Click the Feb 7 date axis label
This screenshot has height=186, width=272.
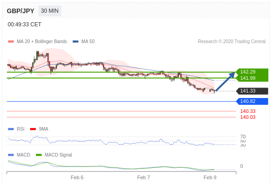click(x=143, y=177)
